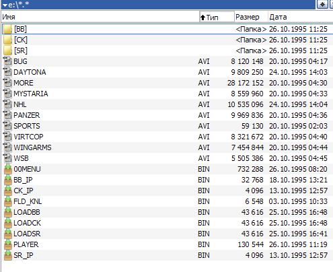Click the BB_IP bin file icon
This screenshot has height=272, width=333.
pos(8,180)
